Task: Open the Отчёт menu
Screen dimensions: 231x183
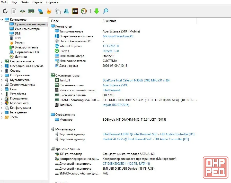Action: (x=25, y=2)
